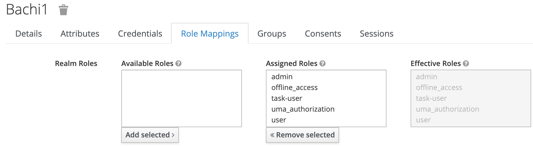Click the Add selected button
The image size is (533, 147).
[150, 135]
